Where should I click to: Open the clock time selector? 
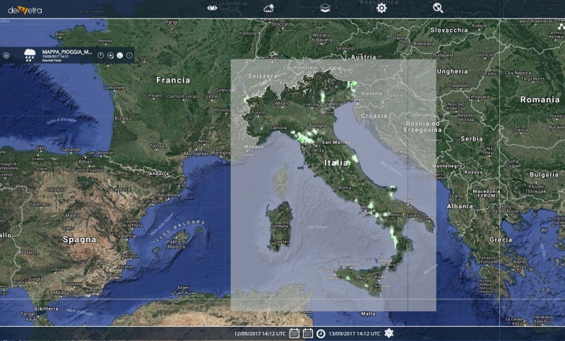tap(320, 333)
